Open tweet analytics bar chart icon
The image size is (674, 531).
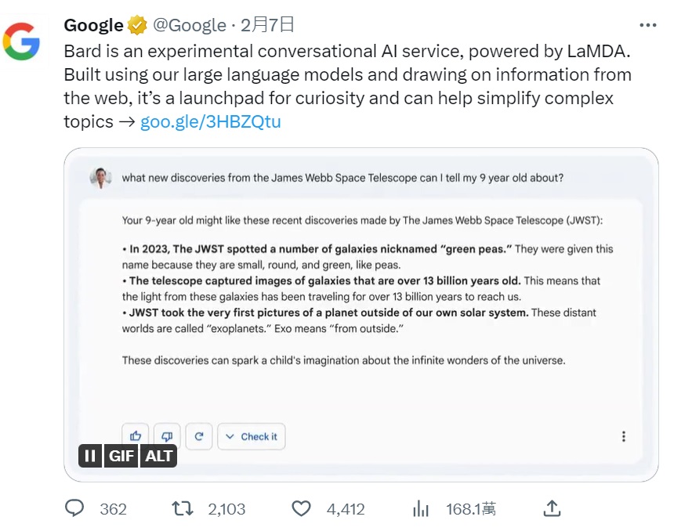coord(422,509)
